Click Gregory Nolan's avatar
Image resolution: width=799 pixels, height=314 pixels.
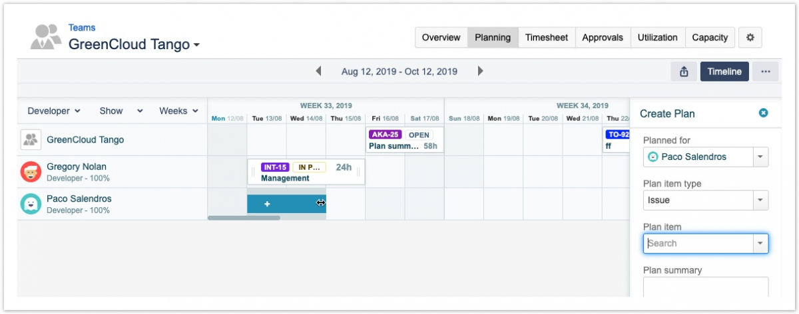point(31,172)
